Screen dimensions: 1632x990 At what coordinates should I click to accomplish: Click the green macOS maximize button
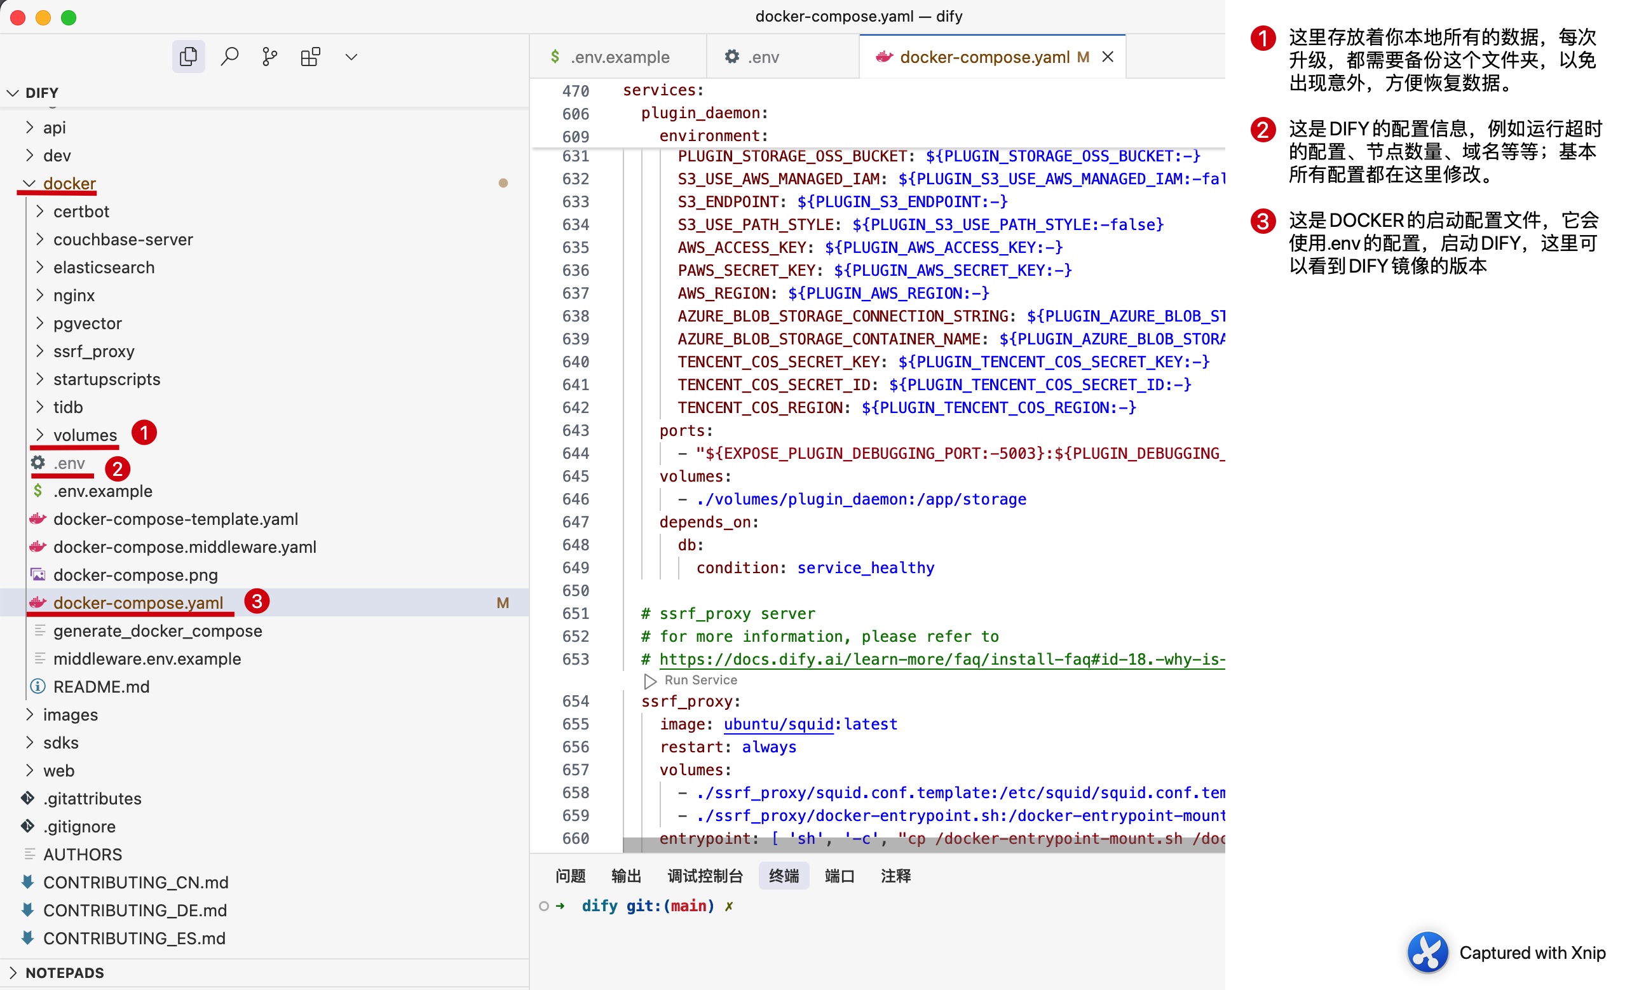pyautogui.click(x=69, y=17)
